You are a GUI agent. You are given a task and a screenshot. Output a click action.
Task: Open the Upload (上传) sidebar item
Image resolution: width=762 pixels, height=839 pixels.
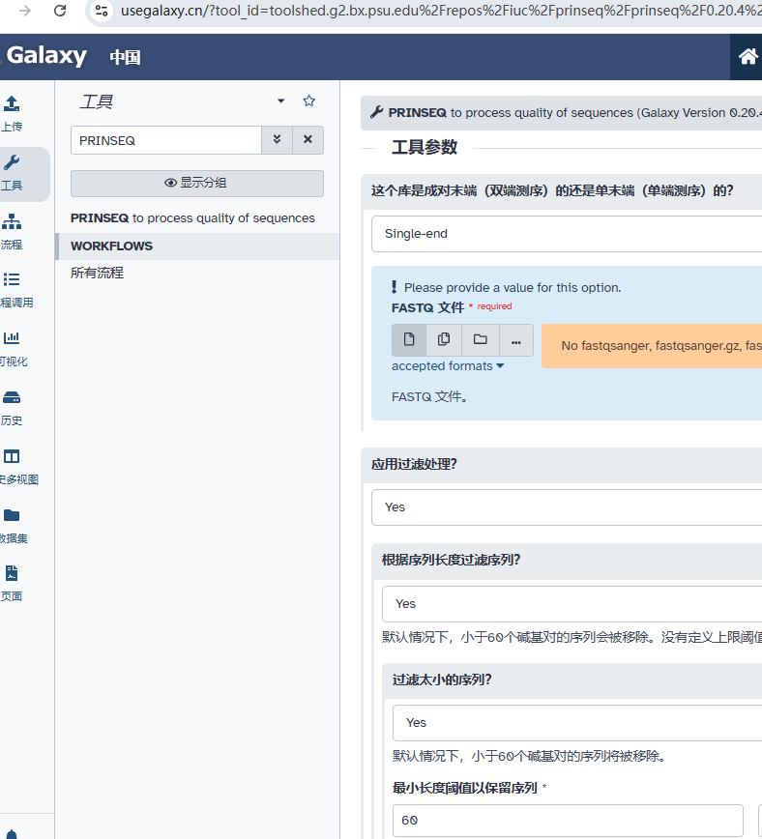[12, 113]
